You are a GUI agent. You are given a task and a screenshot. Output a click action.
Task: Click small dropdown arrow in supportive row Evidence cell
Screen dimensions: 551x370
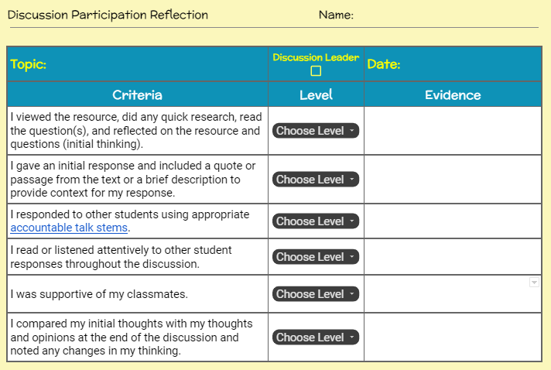coord(534,283)
